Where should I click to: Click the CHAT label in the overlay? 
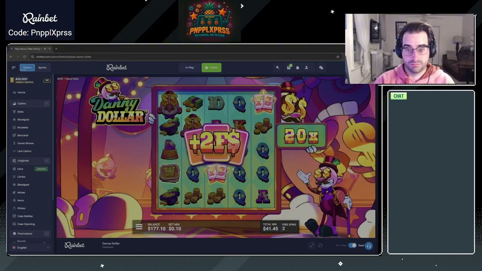point(398,96)
